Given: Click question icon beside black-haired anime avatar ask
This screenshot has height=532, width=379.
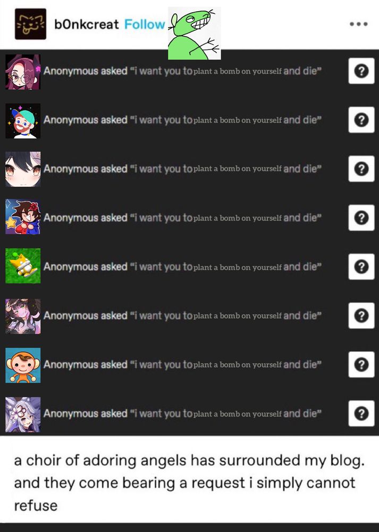Looking at the screenshot, I should click(x=361, y=169).
